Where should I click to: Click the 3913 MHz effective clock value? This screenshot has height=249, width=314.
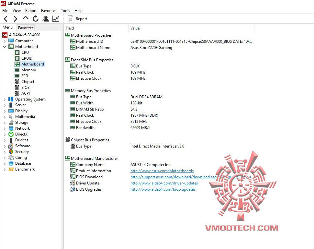point(139,122)
